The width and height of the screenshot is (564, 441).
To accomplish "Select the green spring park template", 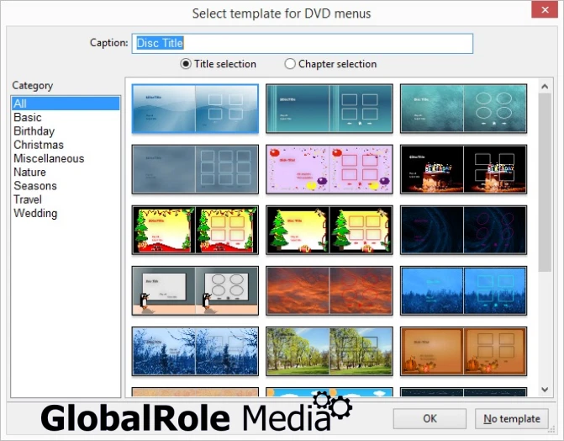I will [x=329, y=351].
